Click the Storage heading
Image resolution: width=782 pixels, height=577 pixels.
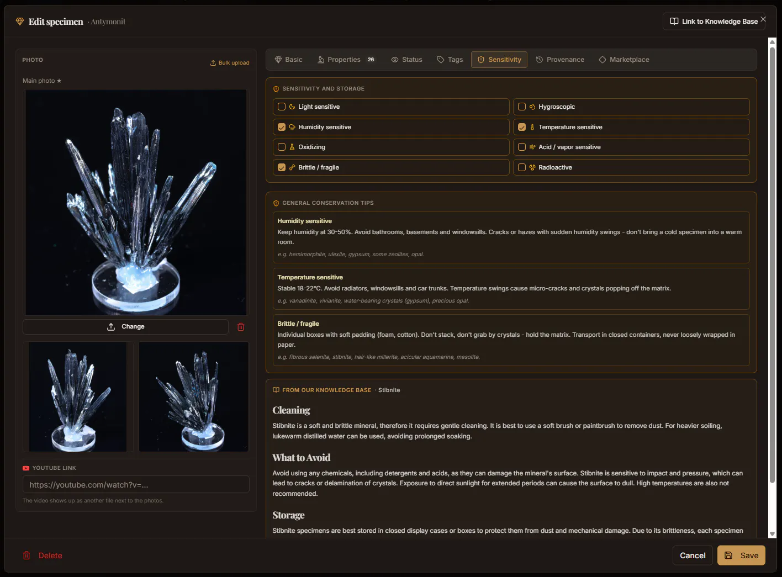(288, 515)
